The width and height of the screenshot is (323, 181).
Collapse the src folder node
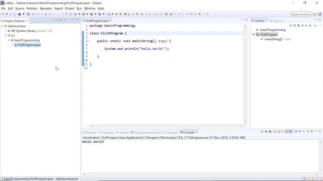[6, 36]
